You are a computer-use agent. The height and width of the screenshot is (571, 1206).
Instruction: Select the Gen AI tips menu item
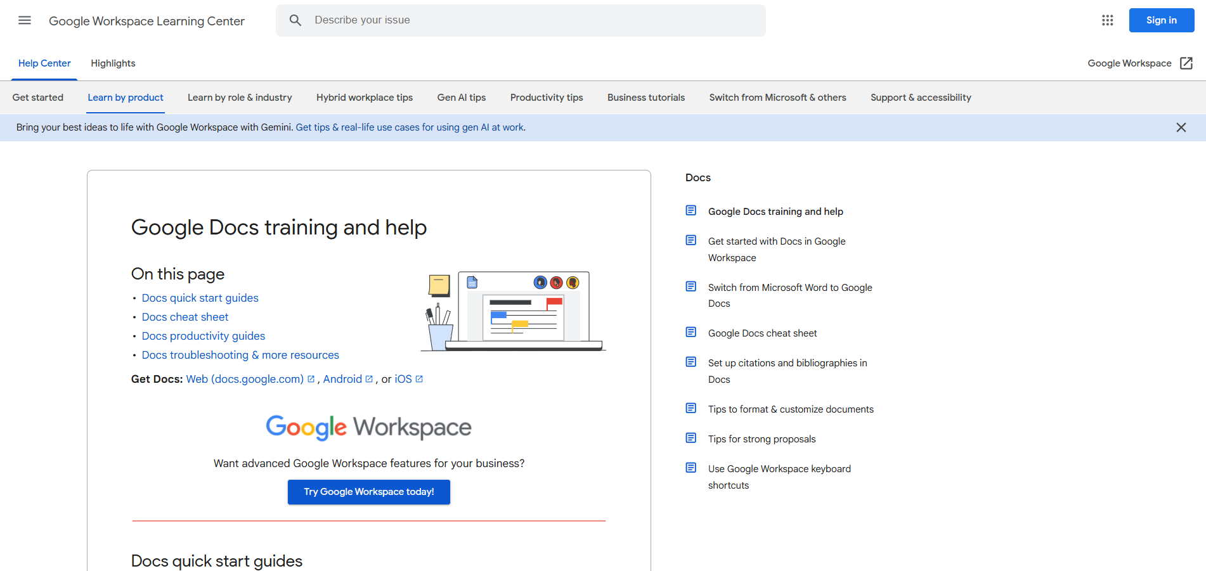461,97
